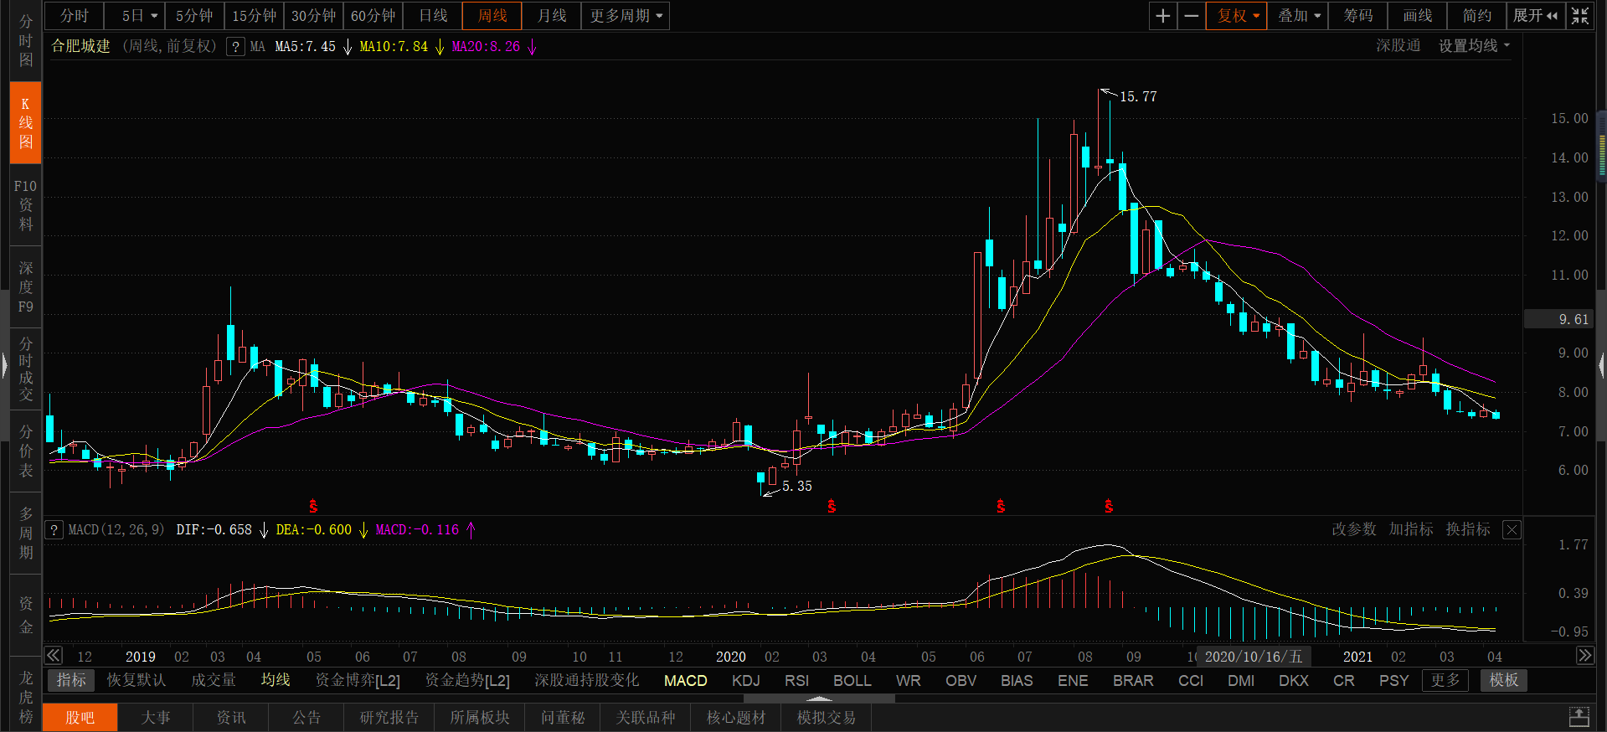Open the 研究报告 bottom tab
Screen dimensions: 1607x732
[x=389, y=718]
